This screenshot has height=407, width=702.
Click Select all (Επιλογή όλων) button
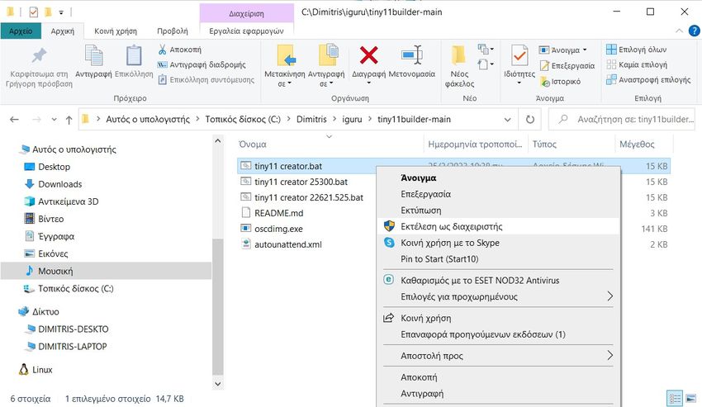635,50
